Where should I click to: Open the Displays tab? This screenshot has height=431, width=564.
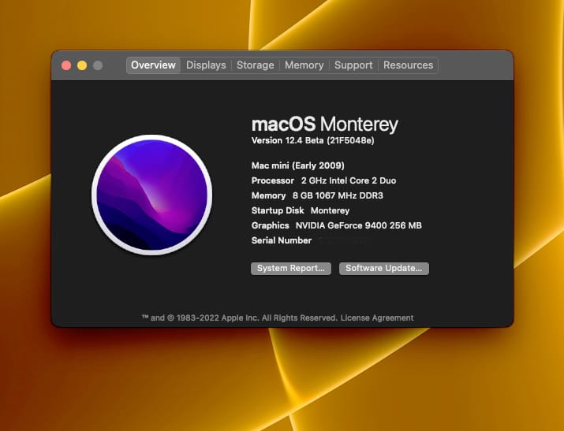206,65
